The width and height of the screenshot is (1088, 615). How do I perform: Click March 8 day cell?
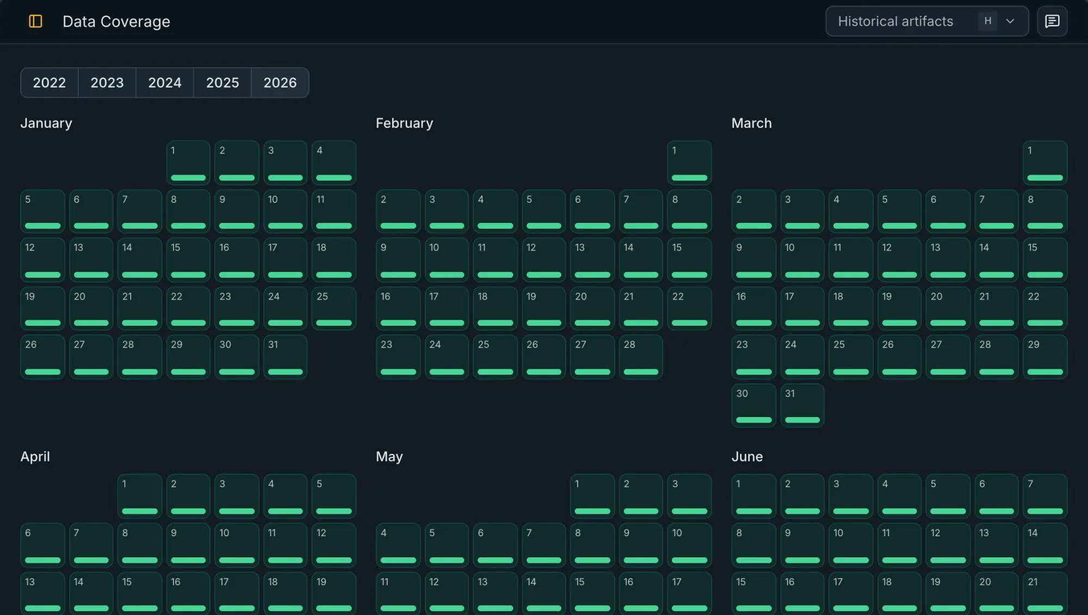coord(1045,211)
